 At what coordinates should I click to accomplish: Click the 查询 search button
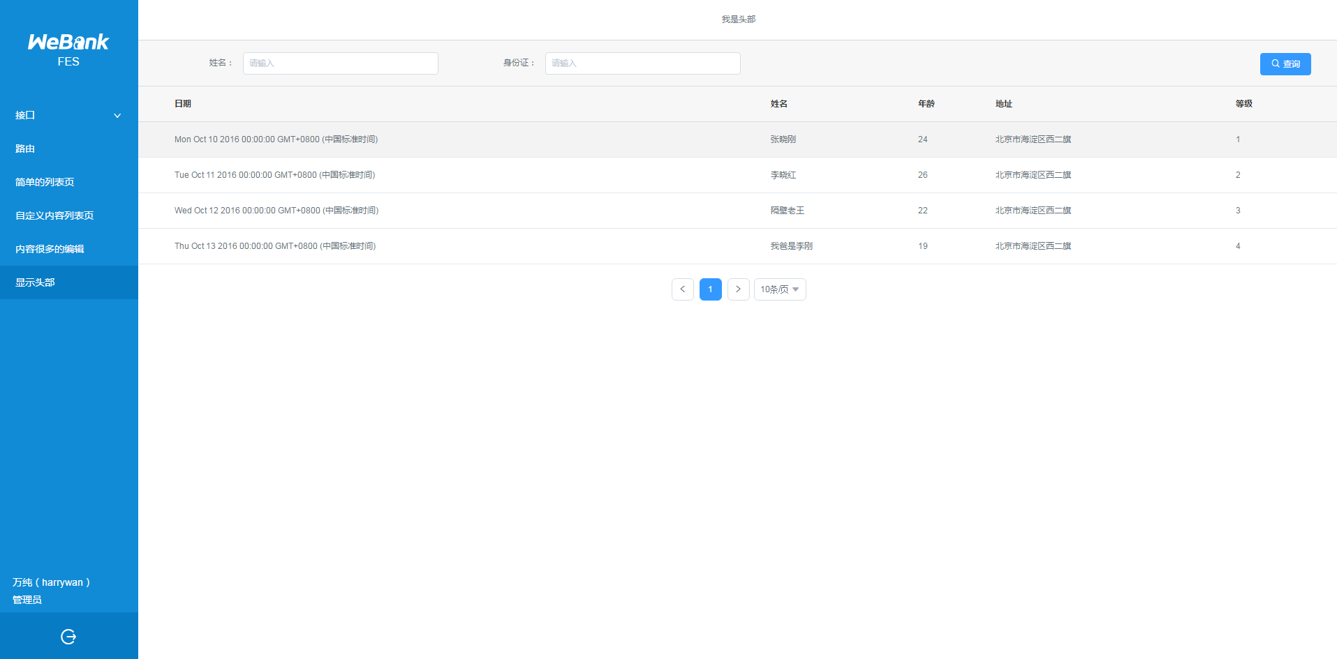[1285, 64]
